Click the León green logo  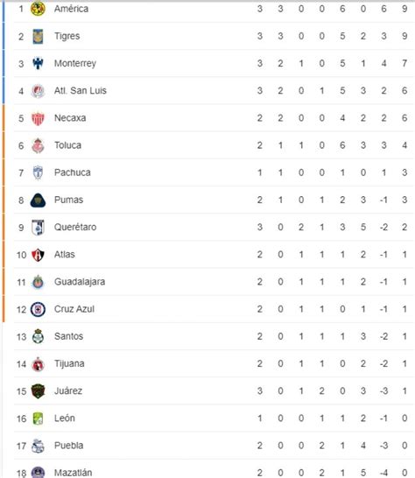pos(38,418)
